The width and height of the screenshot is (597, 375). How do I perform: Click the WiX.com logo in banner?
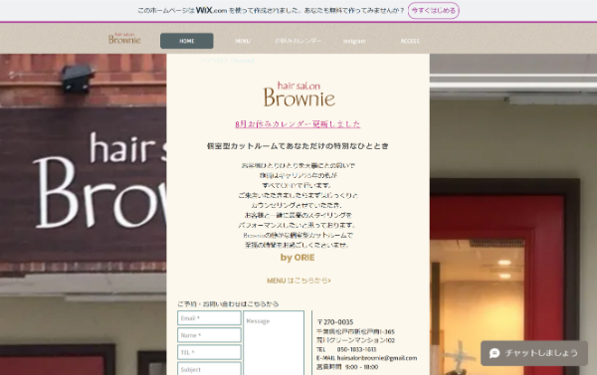pos(211,10)
